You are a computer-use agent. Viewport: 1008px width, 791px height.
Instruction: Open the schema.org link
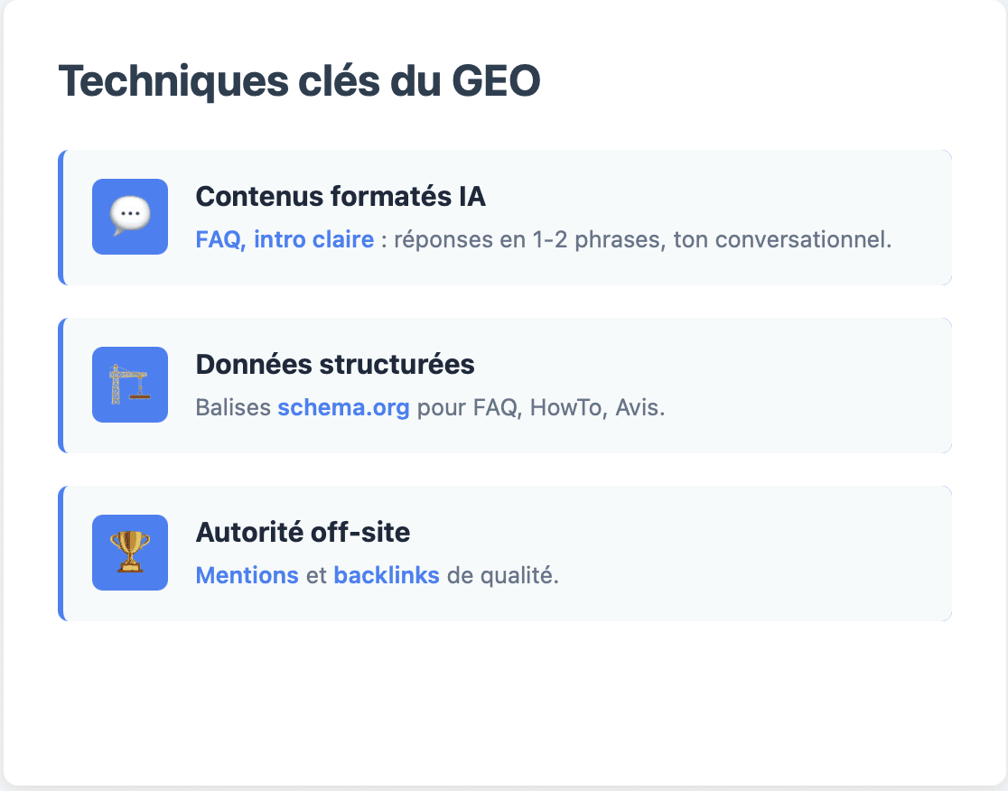[343, 408]
